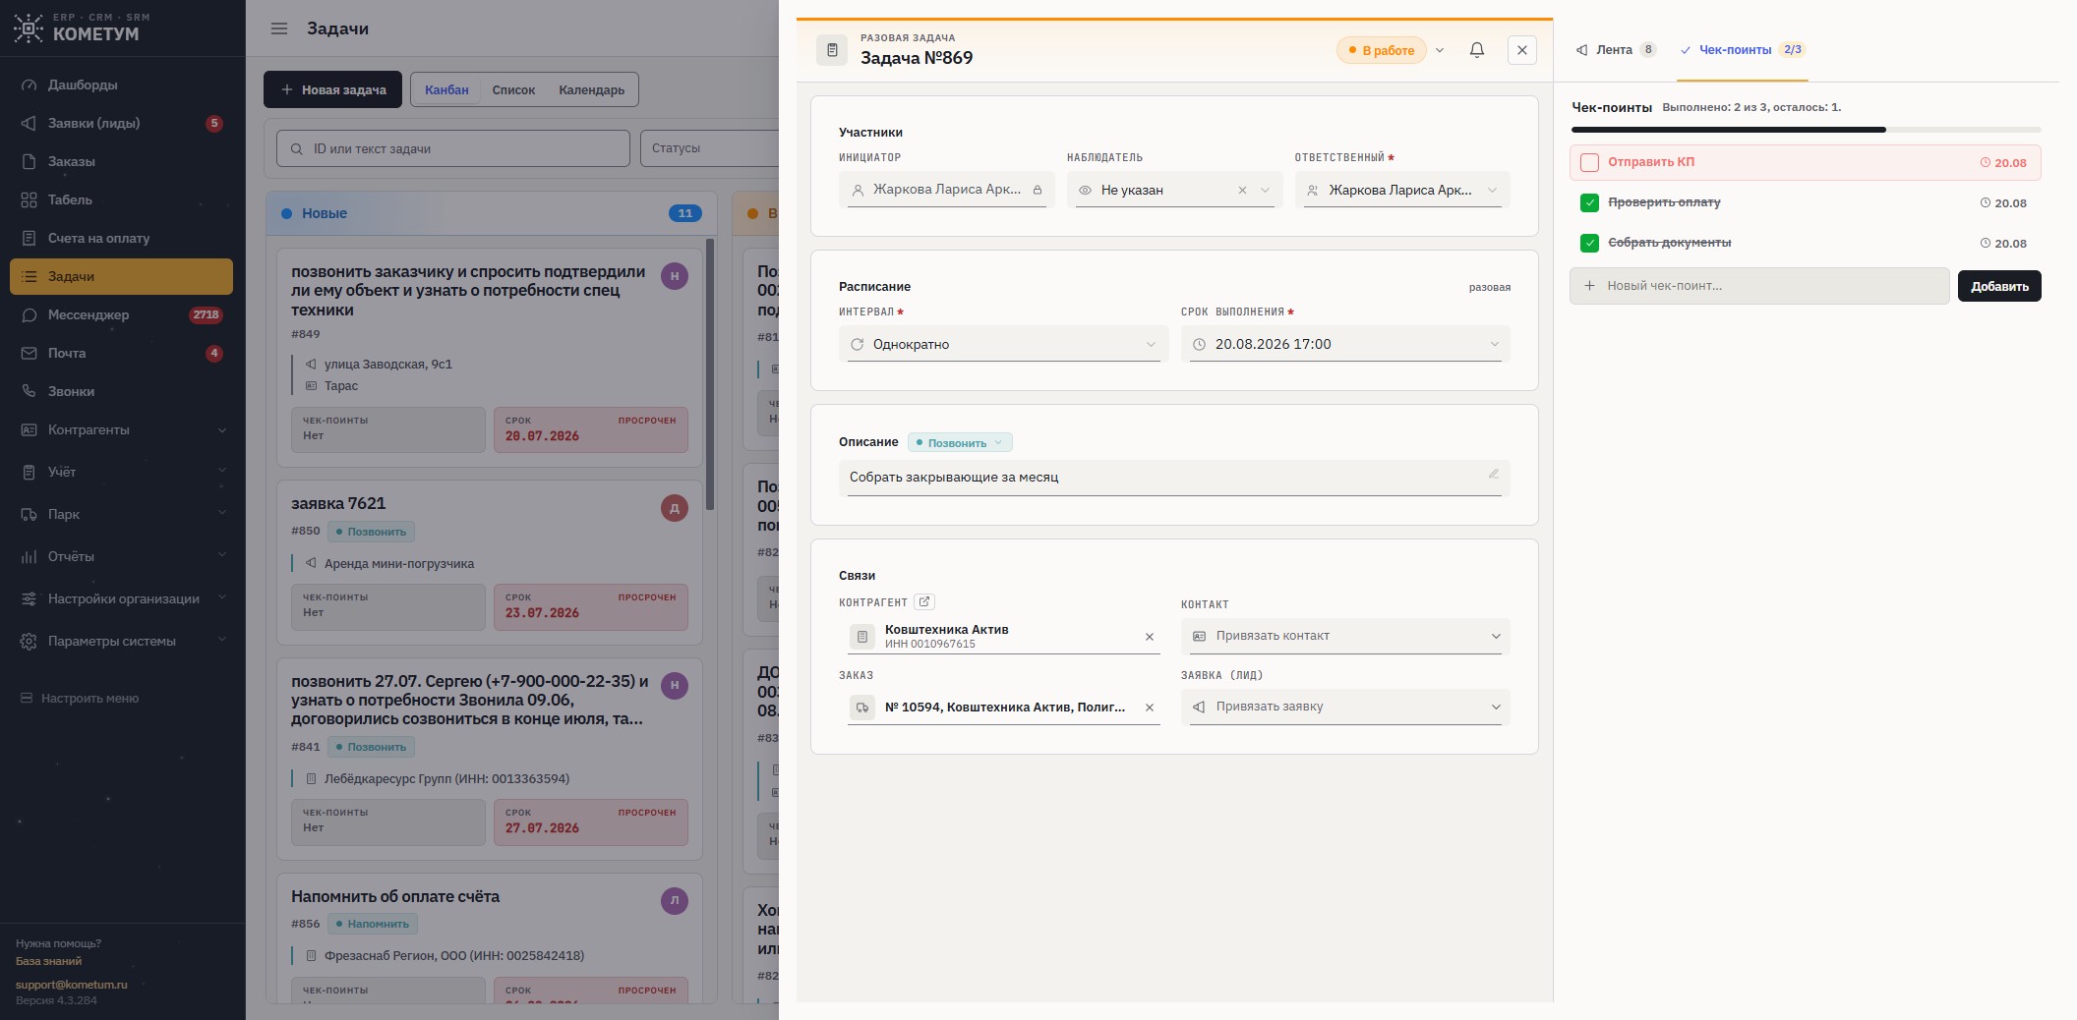Open the Позвонить tag dropdown in Описание
Image resolution: width=2077 pixels, height=1020 pixels.
[x=960, y=443]
